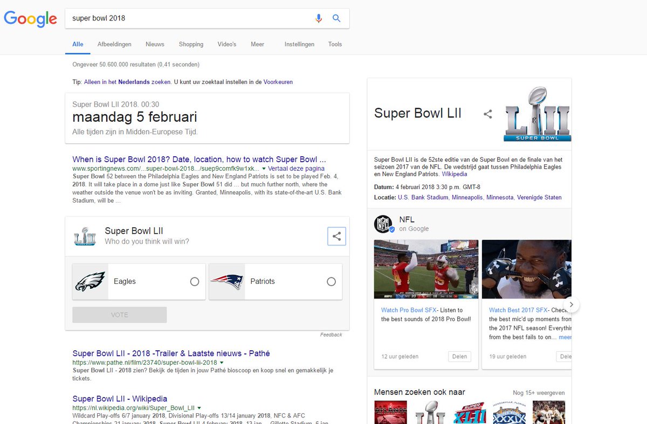The height and width of the screenshot is (424, 647).
Task: Click the Eagles team logo
Action: [90, 281]
